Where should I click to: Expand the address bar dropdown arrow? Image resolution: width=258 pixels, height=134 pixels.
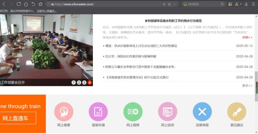[174, 4]
